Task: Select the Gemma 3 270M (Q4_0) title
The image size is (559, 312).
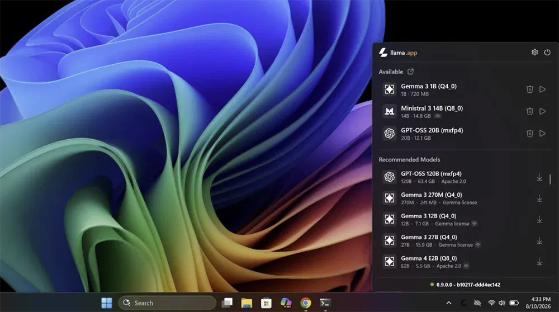Action: [432, 195]
